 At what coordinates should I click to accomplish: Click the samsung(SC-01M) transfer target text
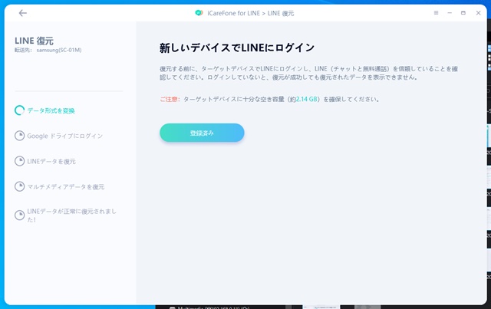59,50
